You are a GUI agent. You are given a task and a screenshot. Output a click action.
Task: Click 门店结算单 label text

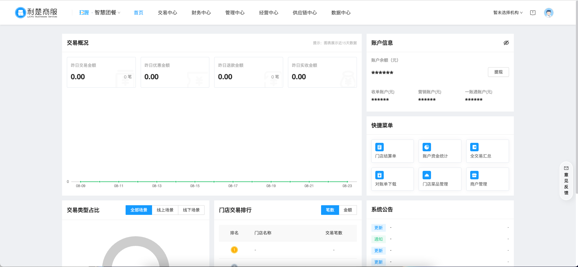coord(386,156)
